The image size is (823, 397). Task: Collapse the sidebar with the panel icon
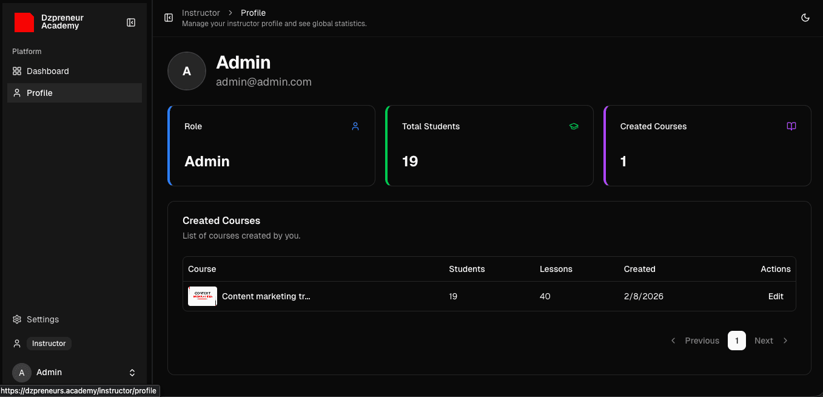click(x=131, y=22)
